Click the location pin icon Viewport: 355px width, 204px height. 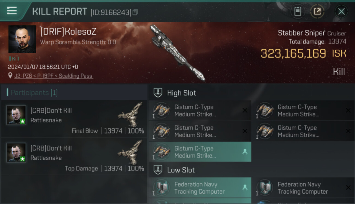point(10,76)
